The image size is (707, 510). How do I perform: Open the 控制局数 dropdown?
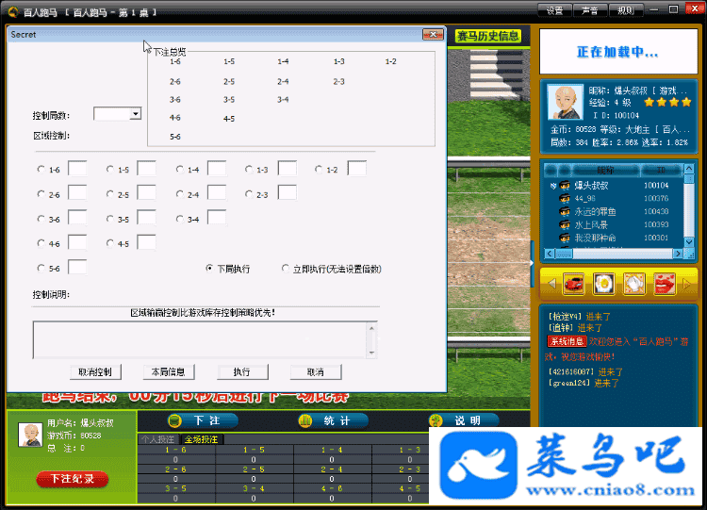tap(136, 114)
